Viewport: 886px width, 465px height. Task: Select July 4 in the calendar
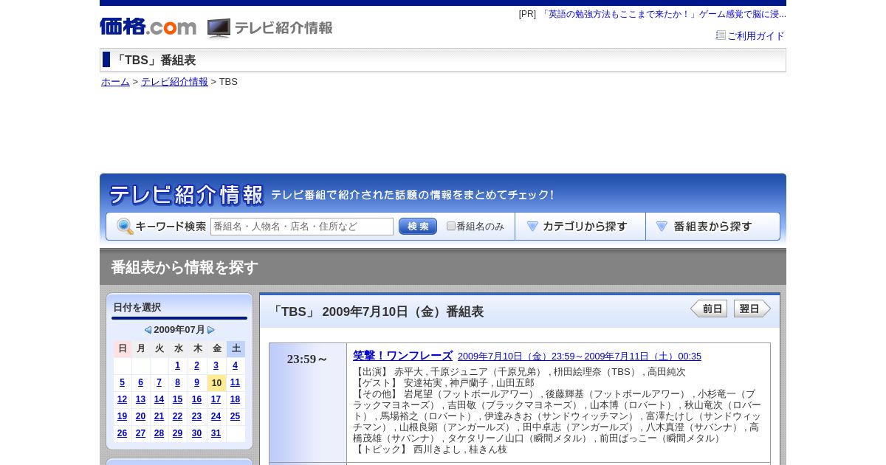click(236, 365)
